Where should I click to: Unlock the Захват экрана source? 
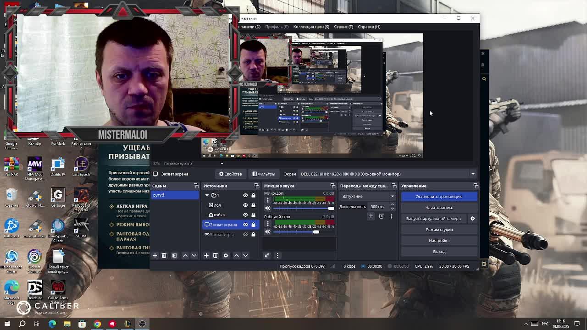(x=253, y=225)
